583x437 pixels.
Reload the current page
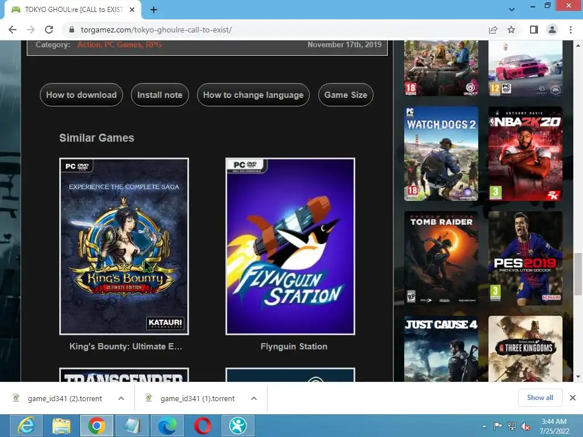49,30
